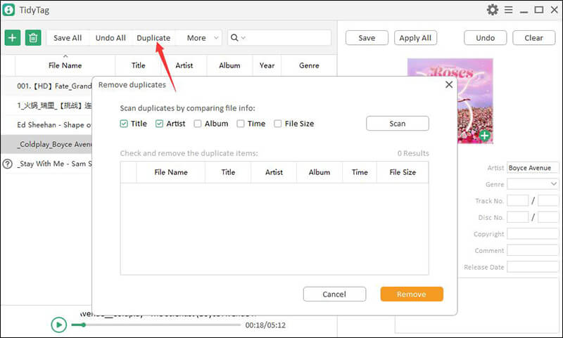Image resolution: width=563 pixels, height=338 pixels.
Task: Select the '1_火锅_瑞里' file row
Action: coord(46,105)
